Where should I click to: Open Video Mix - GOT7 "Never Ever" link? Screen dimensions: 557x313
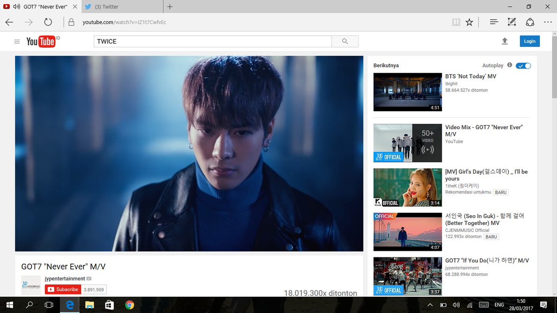point(484,130)
